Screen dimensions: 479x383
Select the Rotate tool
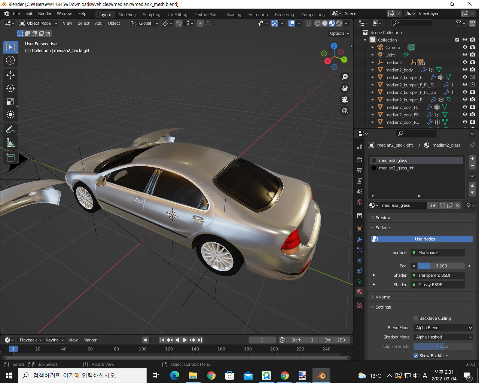pyautogui.click(x=10, y=88)
